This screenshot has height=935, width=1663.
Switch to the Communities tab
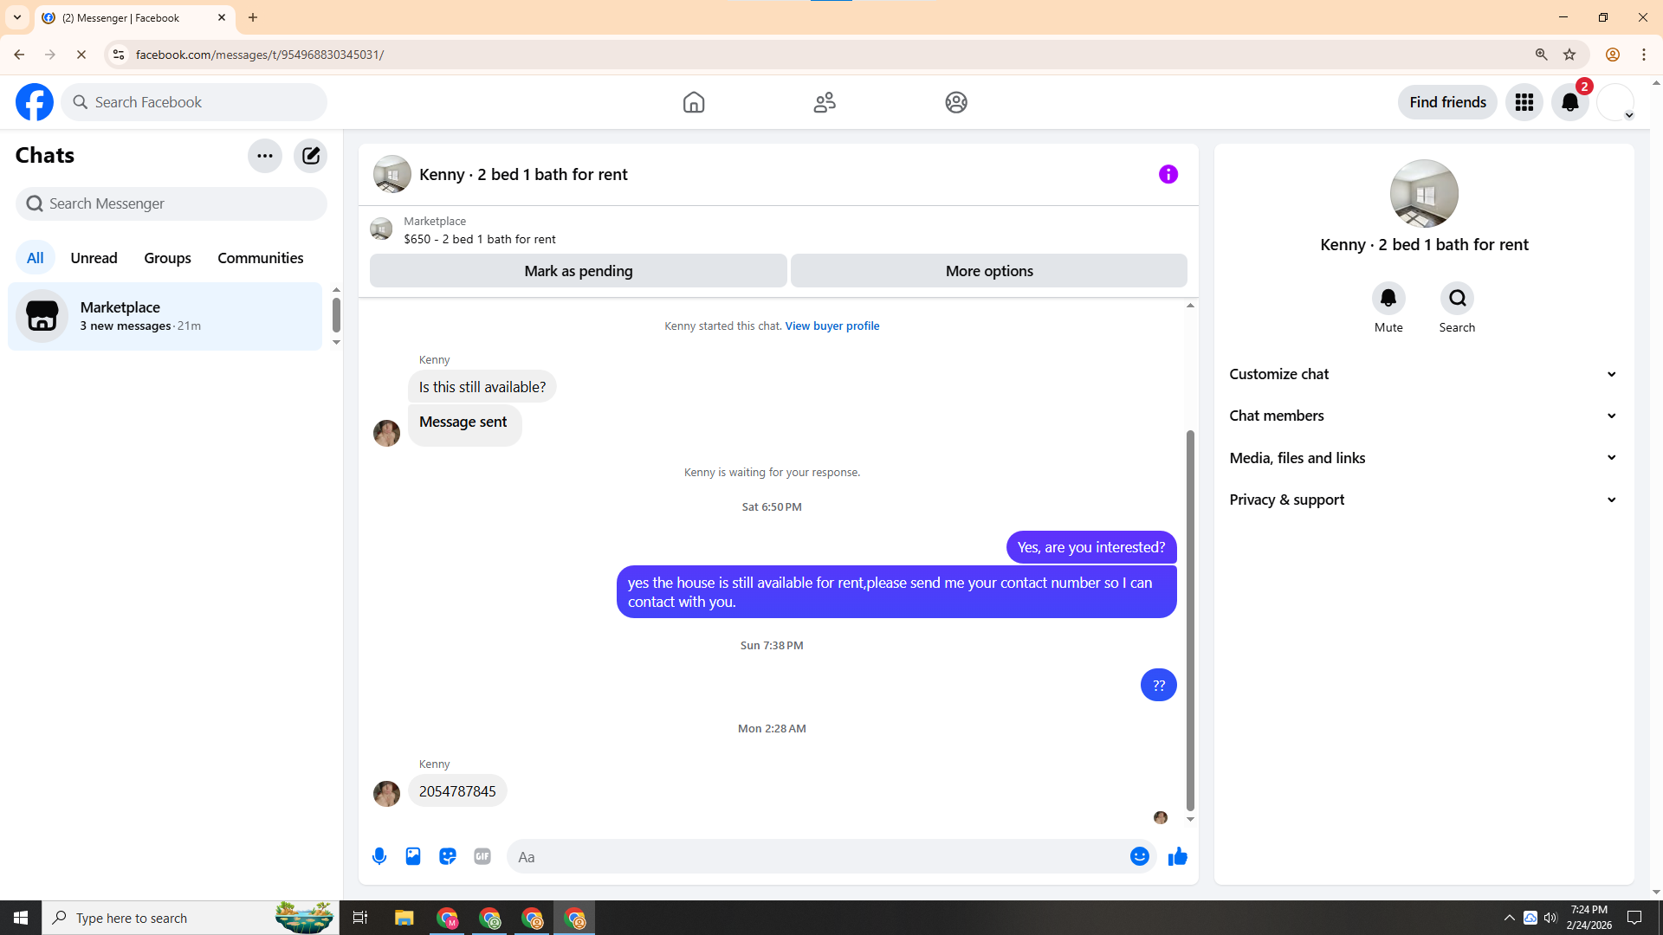(x=260, y=258)
